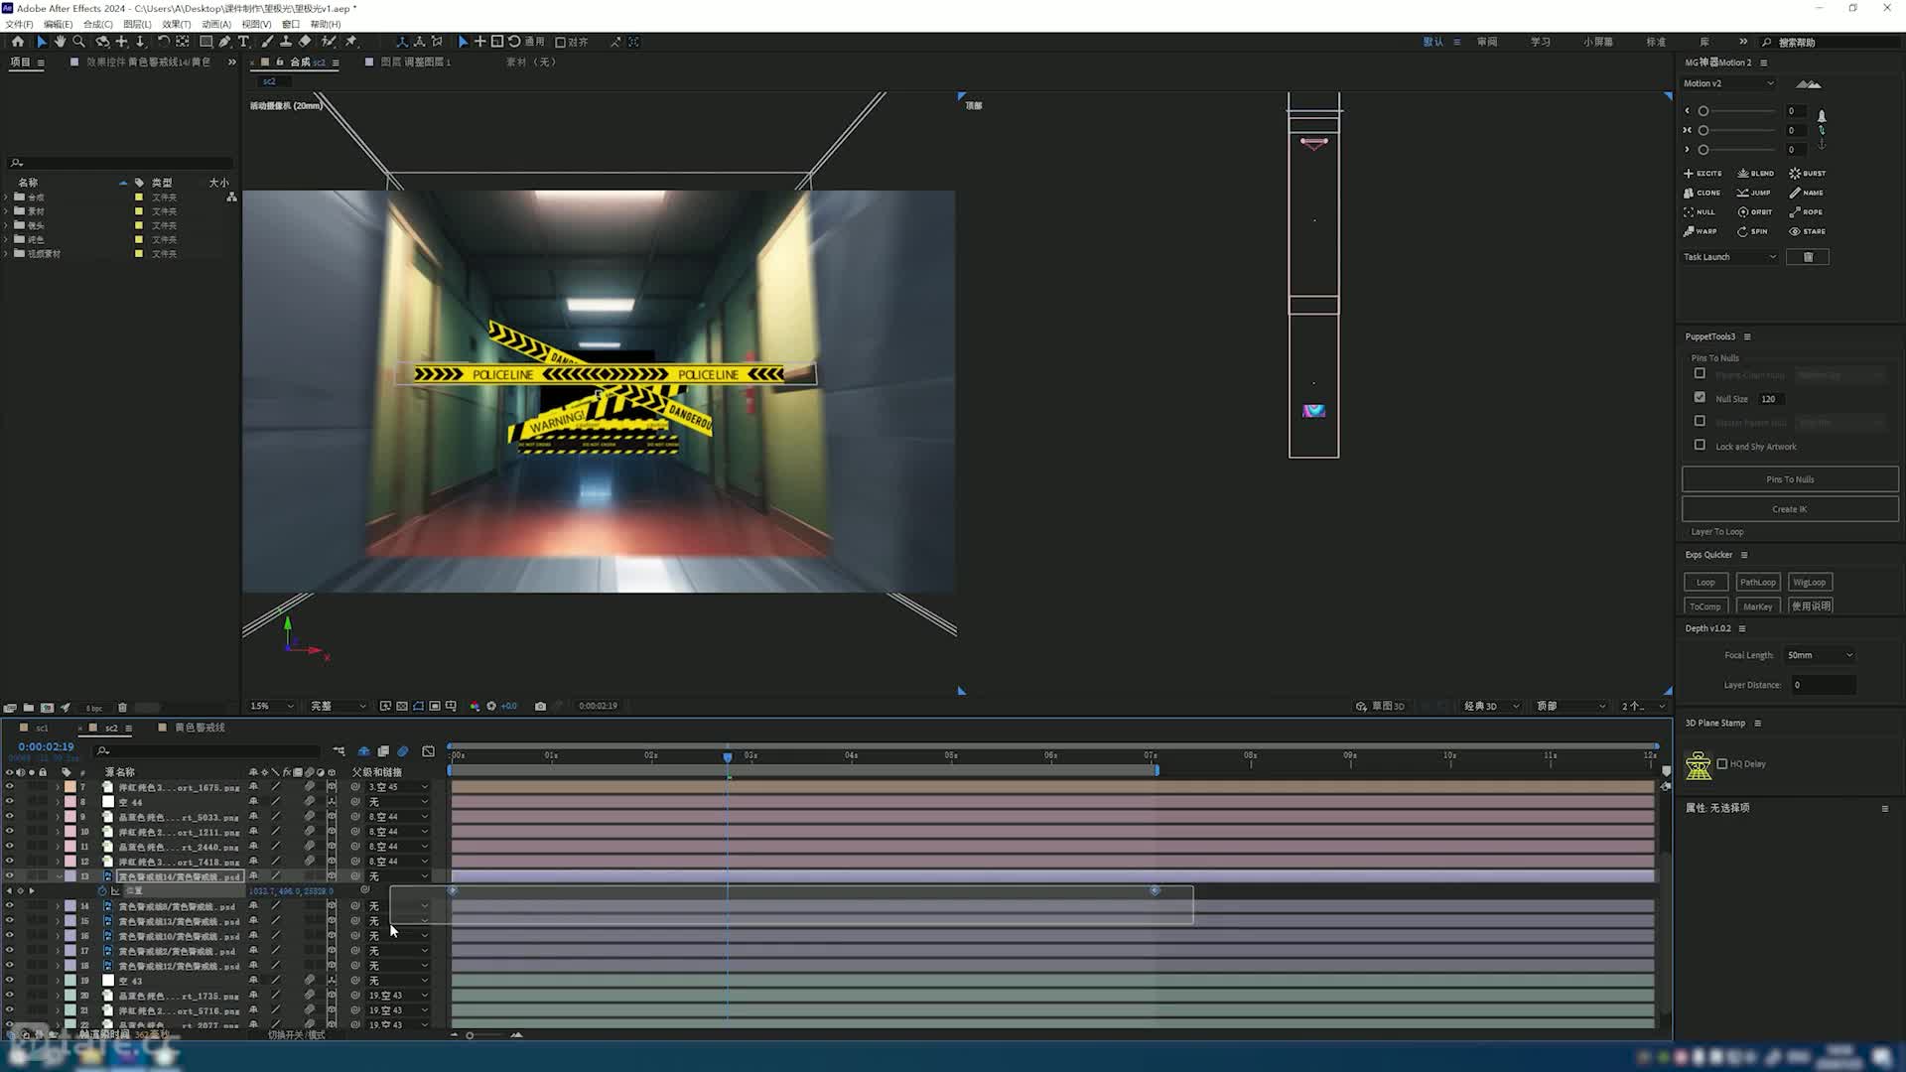Expand the 素材 folder in Project panel
This screenshot has height=1072, width=1906.
click(x=7, y=211)
